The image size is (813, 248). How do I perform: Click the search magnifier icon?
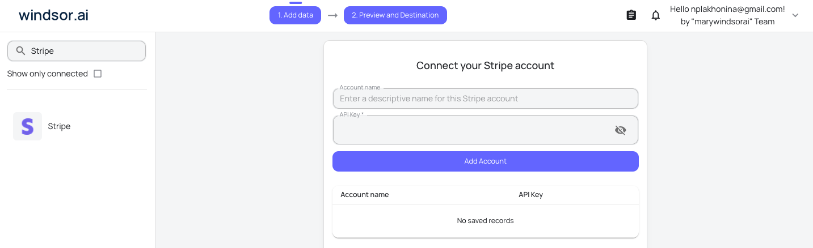pyautogui.click(x=20, y=51)
